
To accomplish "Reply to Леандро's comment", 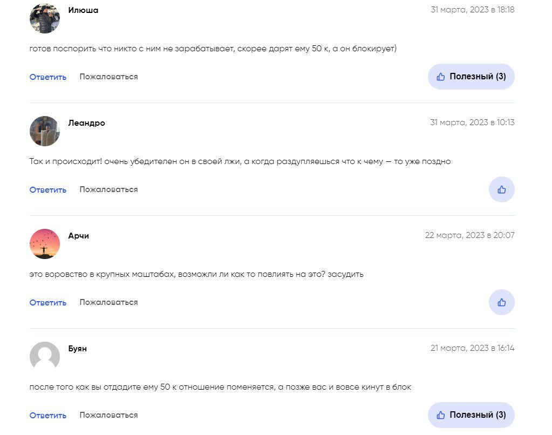I will 48,190.
